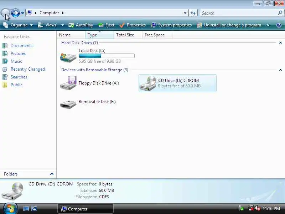
Task: Show more toolbar commands chevron
Action: [x=268, y=25]
